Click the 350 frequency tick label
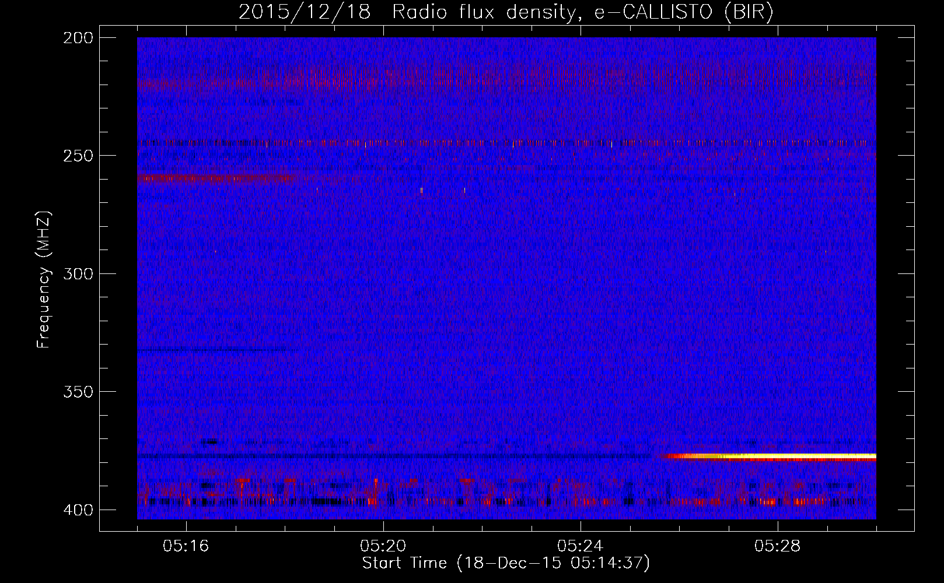Viewport: 944px width, 583px height. 78,391
